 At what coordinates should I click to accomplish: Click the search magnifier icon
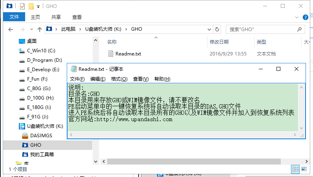299,29
